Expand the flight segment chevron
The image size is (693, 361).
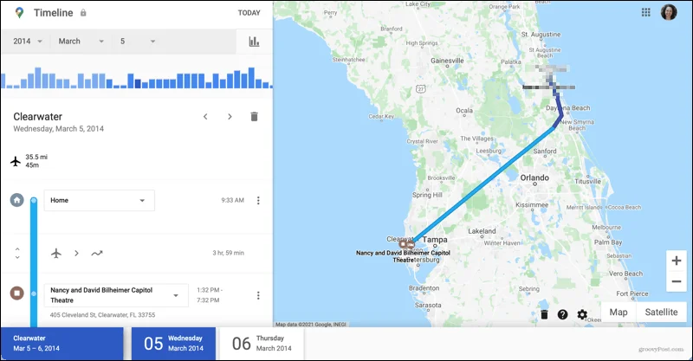point(76,253)
